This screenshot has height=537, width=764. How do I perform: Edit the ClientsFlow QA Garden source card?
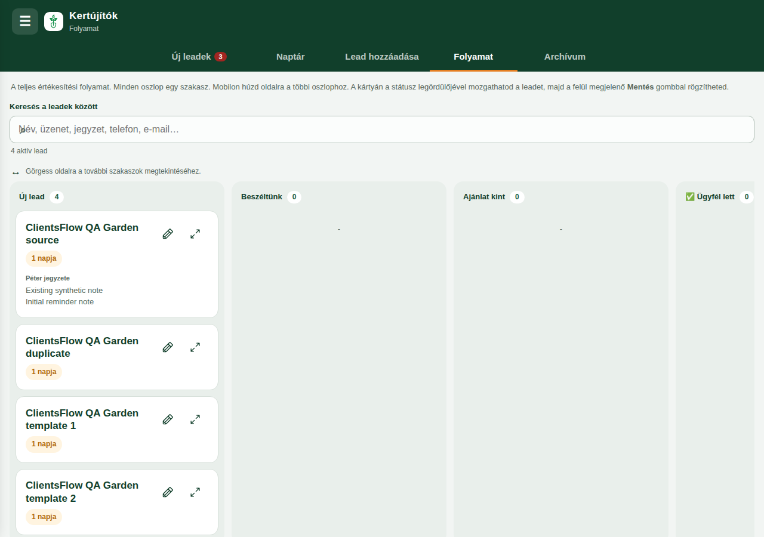pyautogui.click(x=168, y=234)
